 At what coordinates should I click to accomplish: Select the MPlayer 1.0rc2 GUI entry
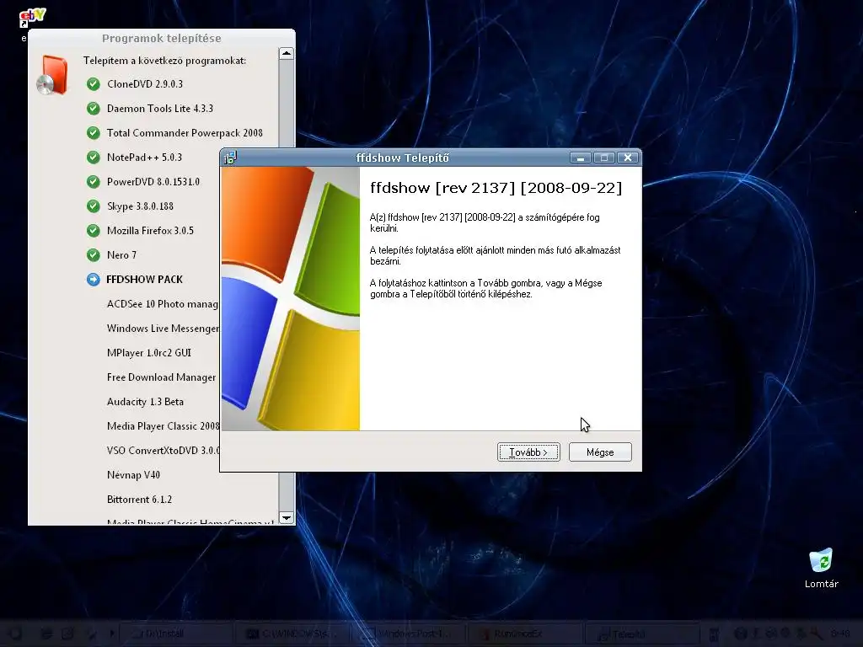tap(149, 353)
